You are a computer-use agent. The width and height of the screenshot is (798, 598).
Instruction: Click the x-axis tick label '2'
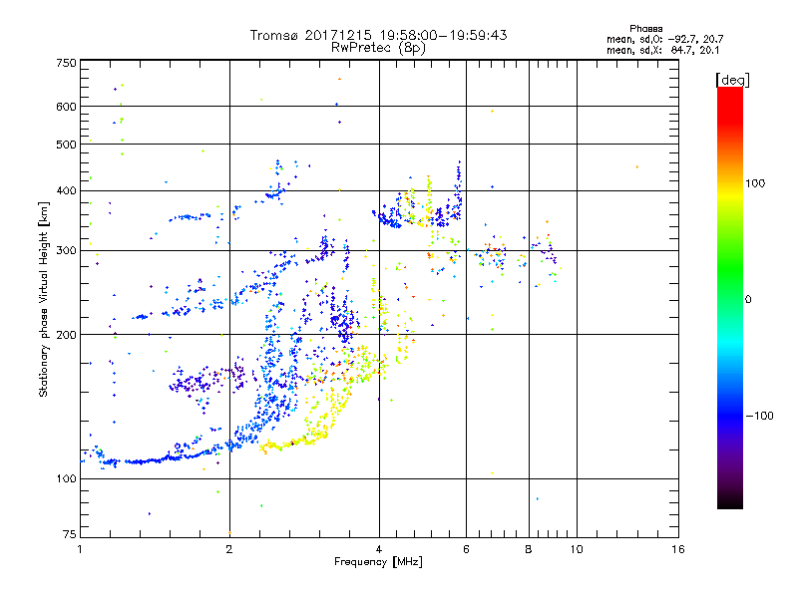[229, 549]
